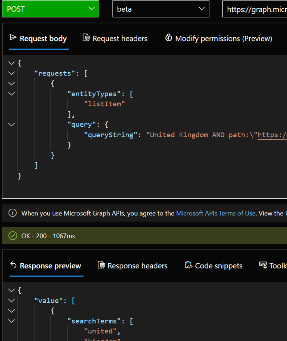Switch to the Request headers tab
The image size is (287, 341).
coord(120,39)
